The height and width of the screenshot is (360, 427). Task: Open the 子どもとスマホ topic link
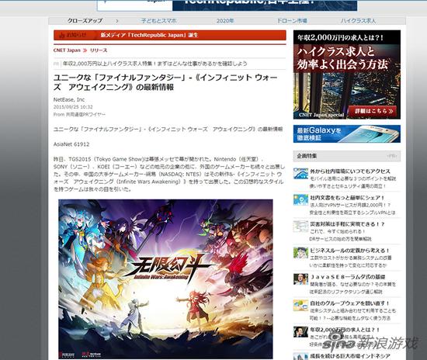158,21
